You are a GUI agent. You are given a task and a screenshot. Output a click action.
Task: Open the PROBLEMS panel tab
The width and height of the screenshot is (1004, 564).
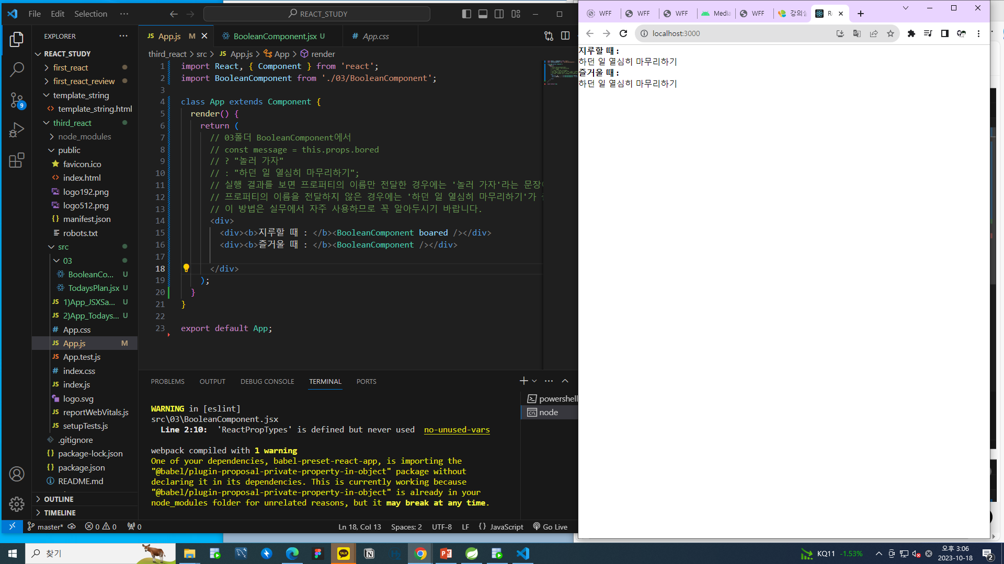[x=167, y=382]
